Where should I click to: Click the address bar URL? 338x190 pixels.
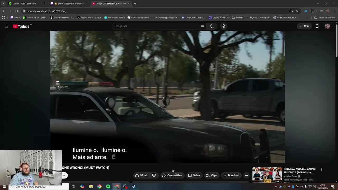pos(47,11)
